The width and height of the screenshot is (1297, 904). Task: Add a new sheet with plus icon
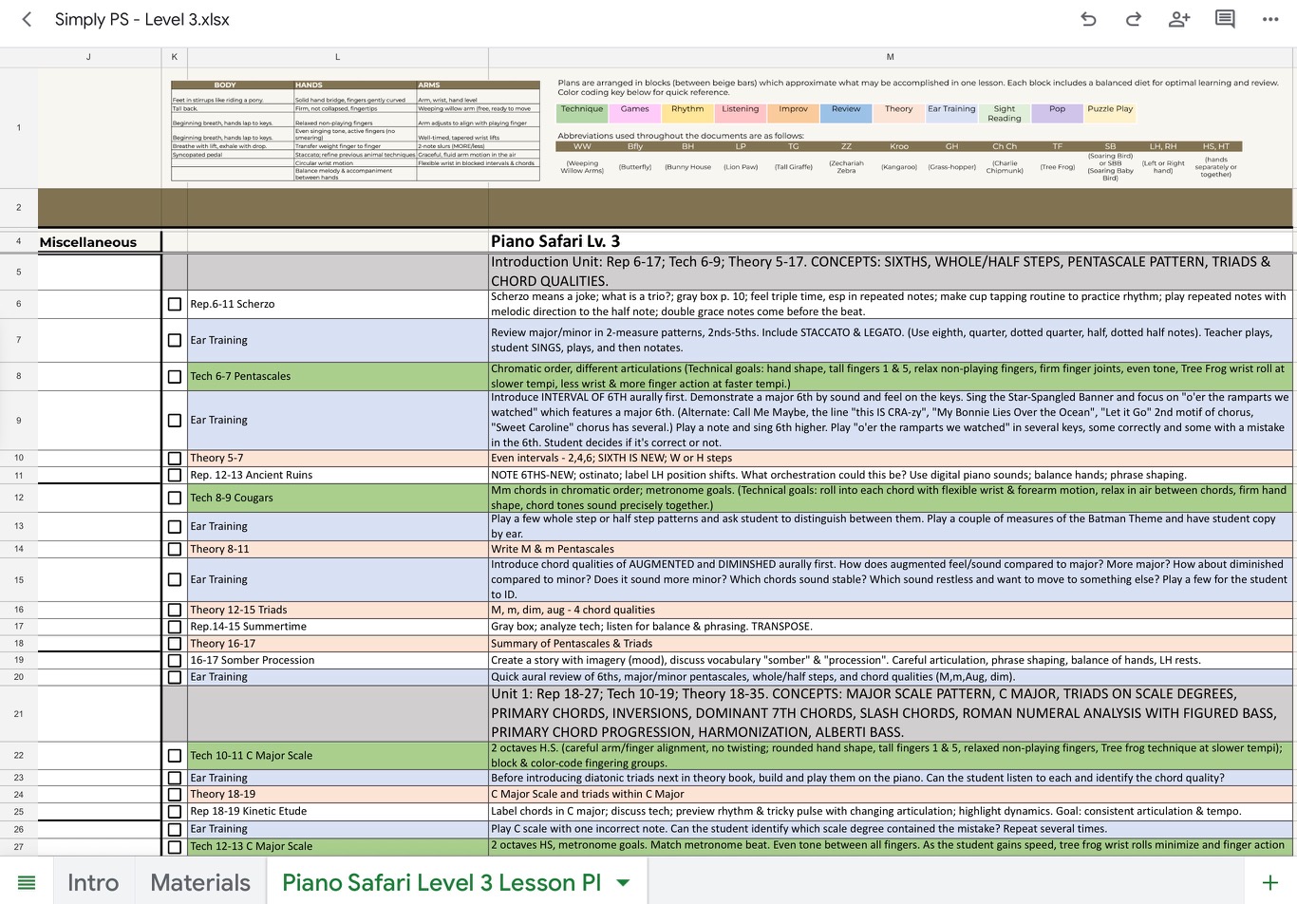(1269, 883)
